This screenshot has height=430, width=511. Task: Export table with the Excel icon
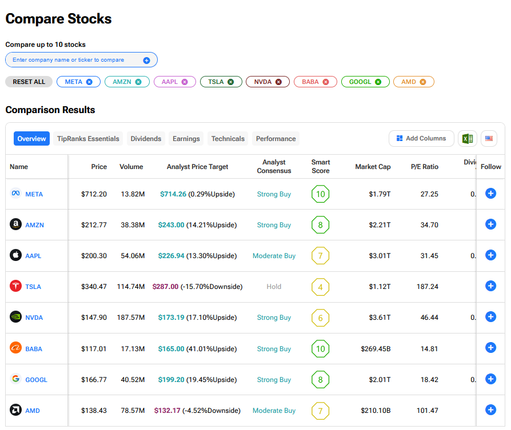coord(468,139)
